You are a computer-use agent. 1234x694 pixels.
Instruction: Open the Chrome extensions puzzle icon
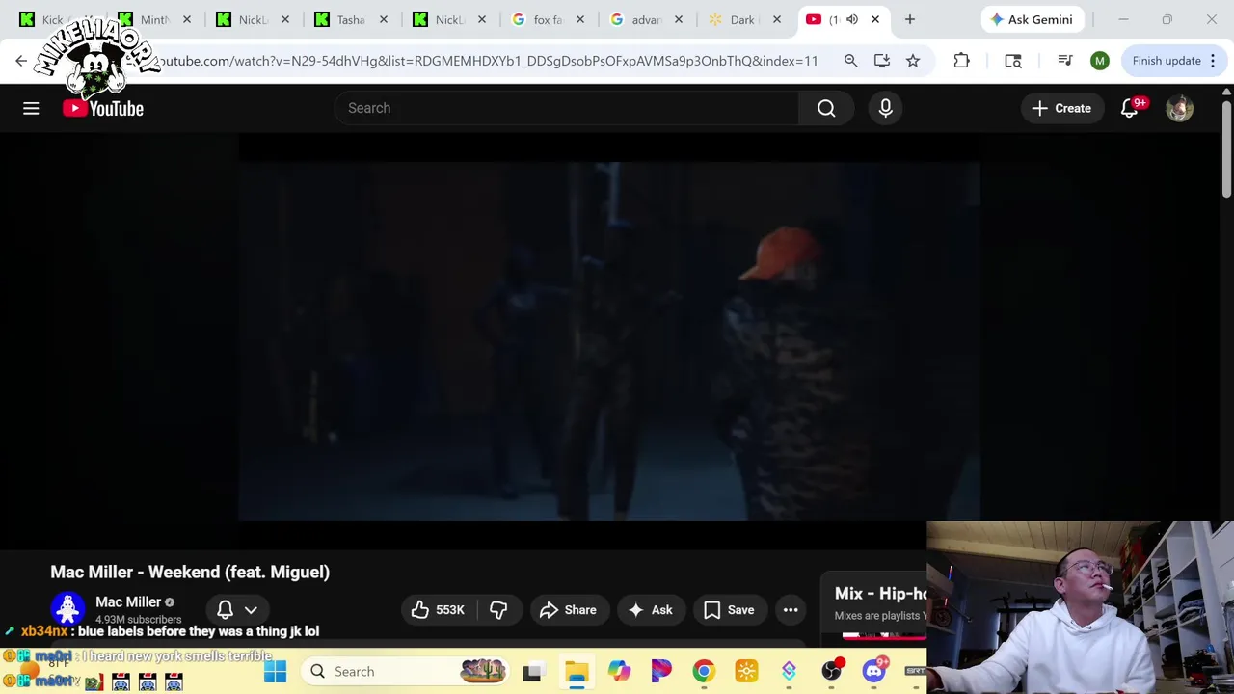(x=961, y=61)
